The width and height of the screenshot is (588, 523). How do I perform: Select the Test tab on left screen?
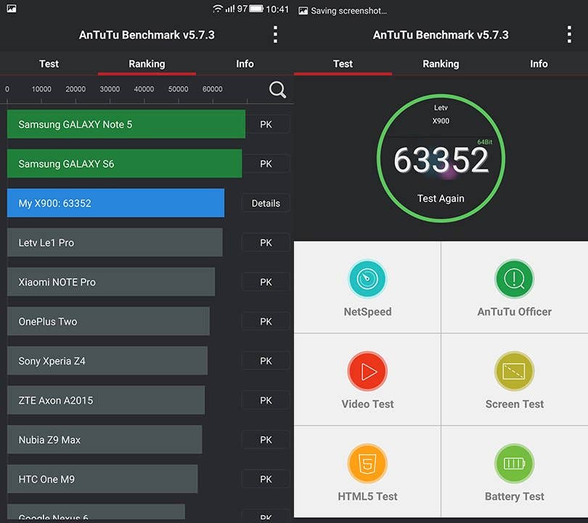[x=49, y=64]
